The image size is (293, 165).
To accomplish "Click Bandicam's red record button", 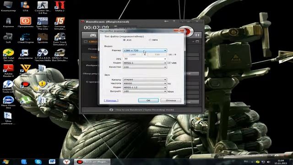I will point(188,32).
